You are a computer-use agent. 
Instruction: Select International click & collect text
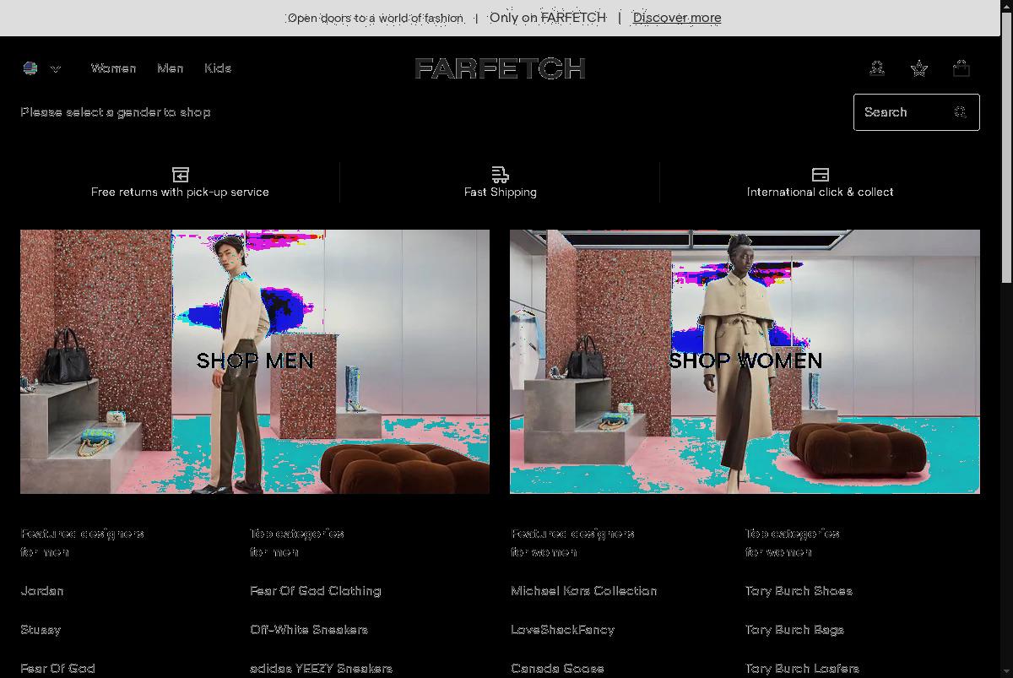pyautogui.click(x=820, y=193)
